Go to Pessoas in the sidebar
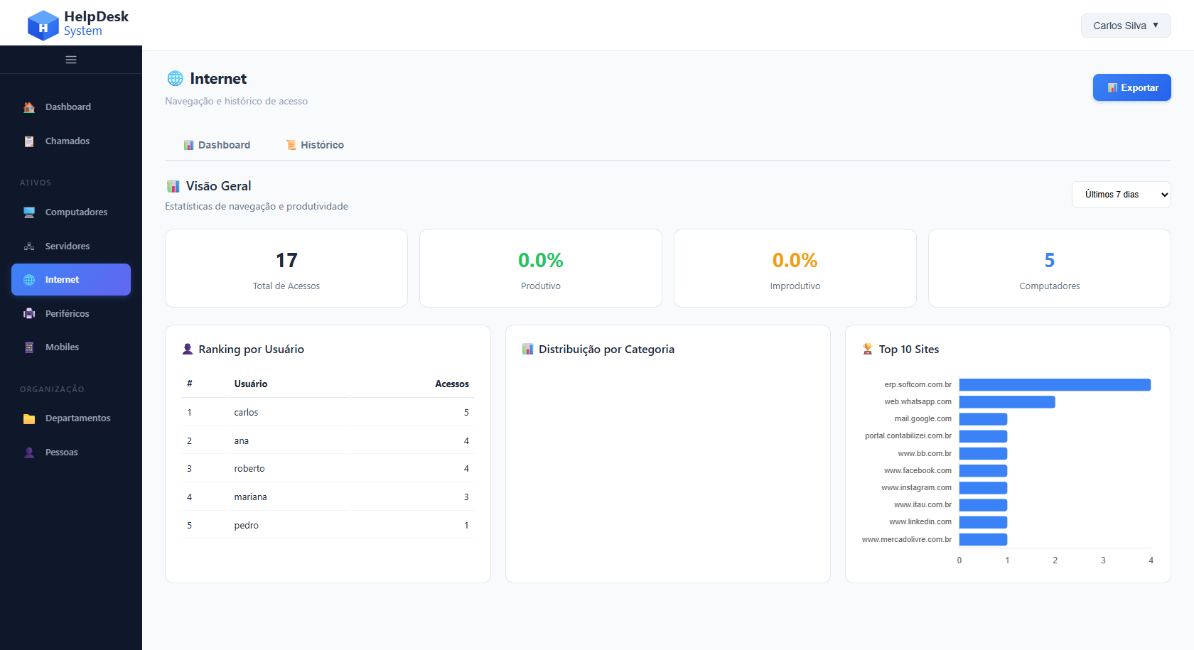Screen dimensions: 1194x650 click(x=62, y=453)
